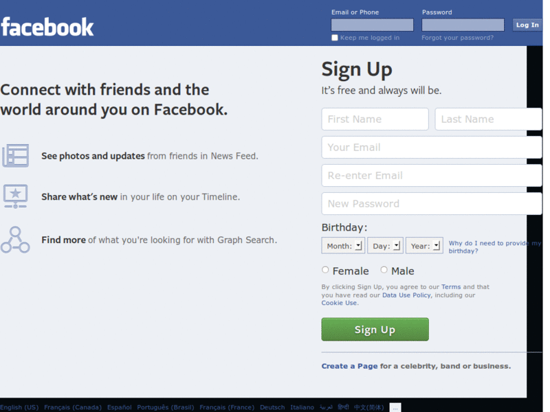This screenshot has width=550, height=412.
Task: Focus the First Name field
Action: click(x=375, y=119)
